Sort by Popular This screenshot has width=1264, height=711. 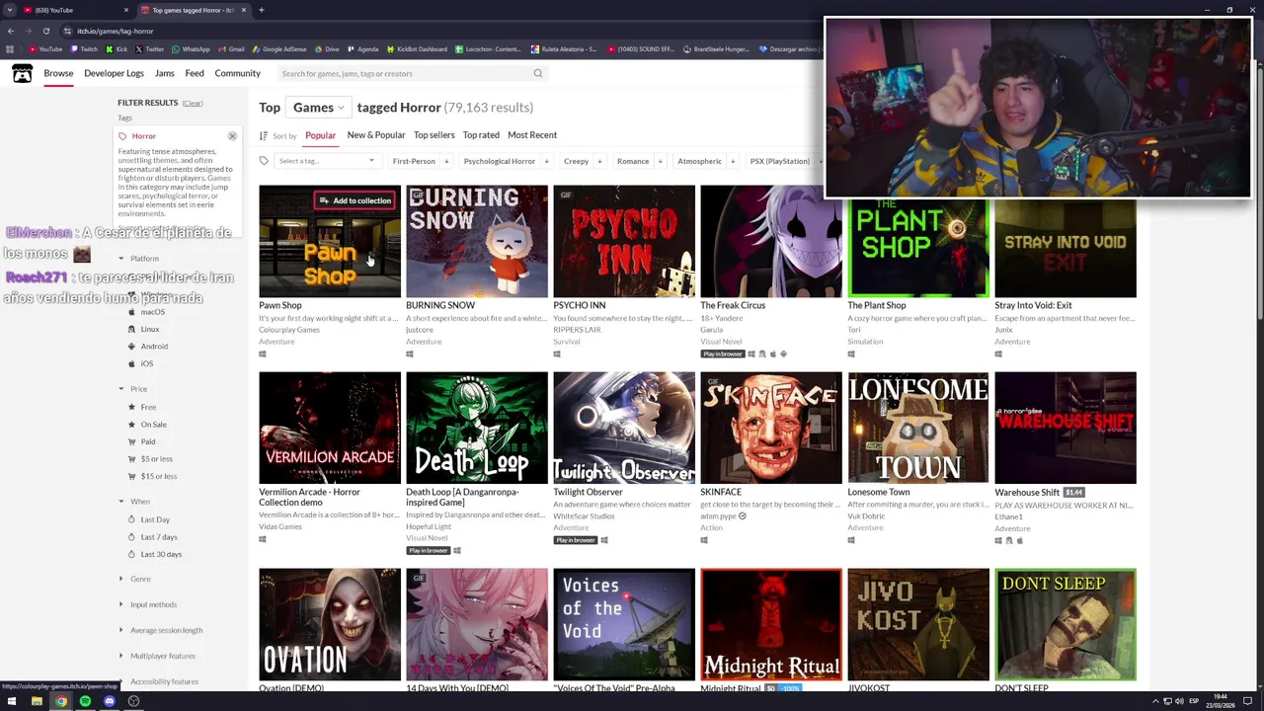[320, 135]
